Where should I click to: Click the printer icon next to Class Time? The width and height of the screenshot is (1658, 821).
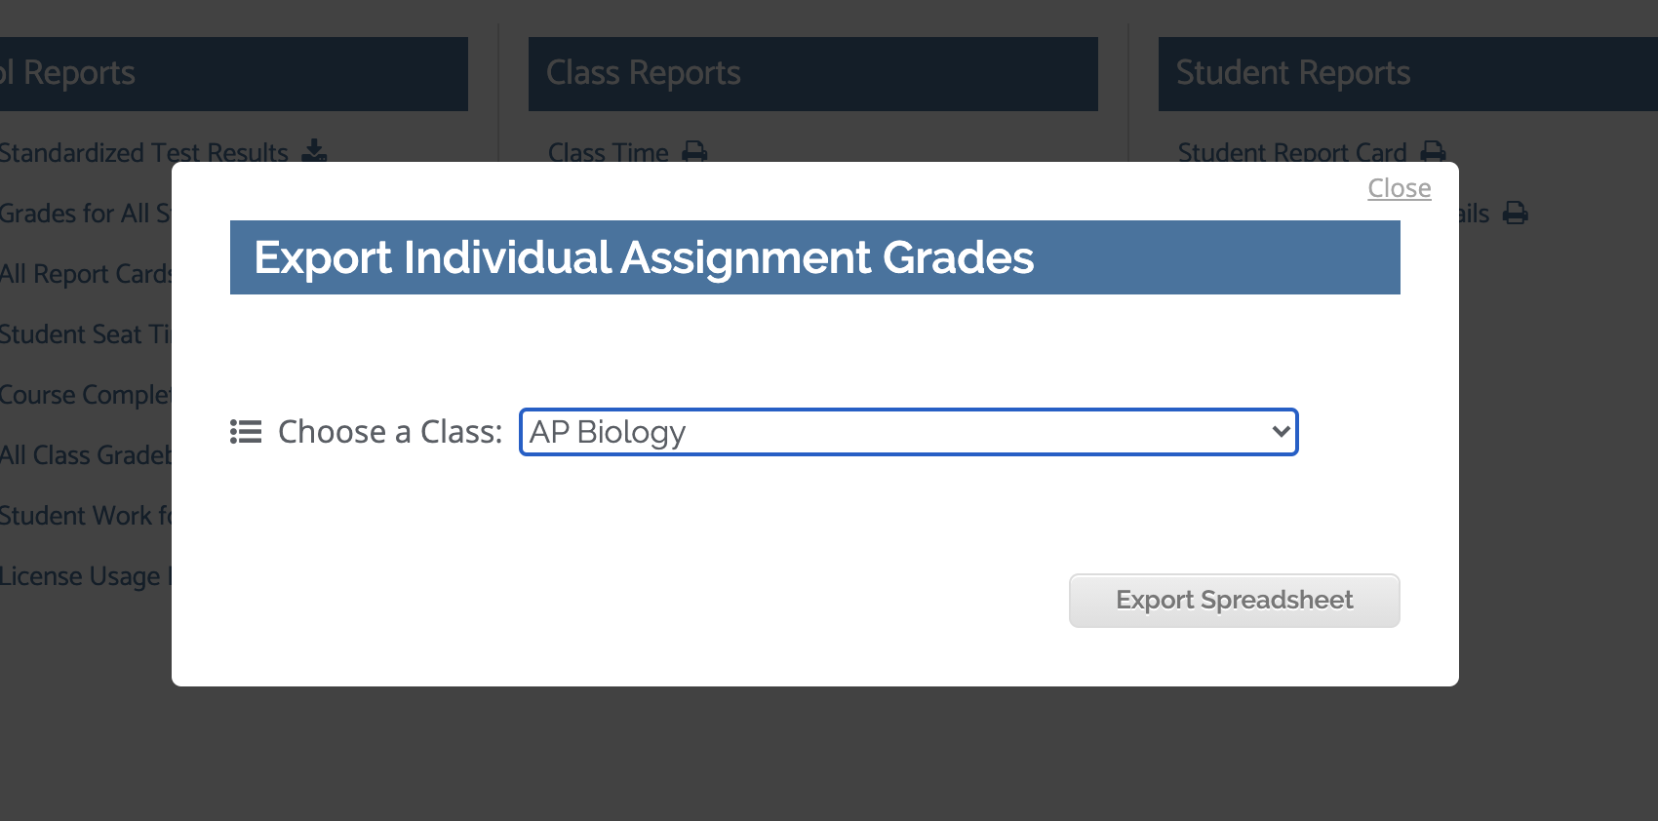[694, 152]
